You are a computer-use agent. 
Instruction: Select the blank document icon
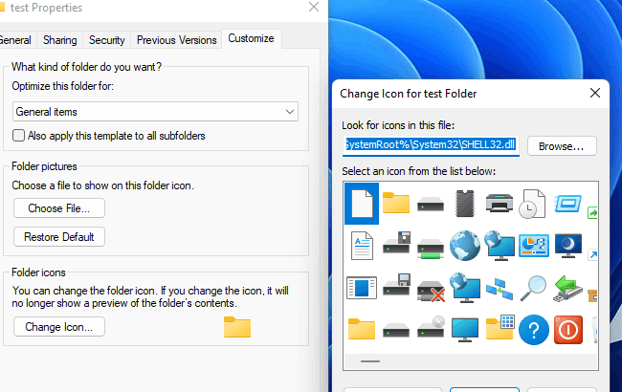(x=362, y=204)
